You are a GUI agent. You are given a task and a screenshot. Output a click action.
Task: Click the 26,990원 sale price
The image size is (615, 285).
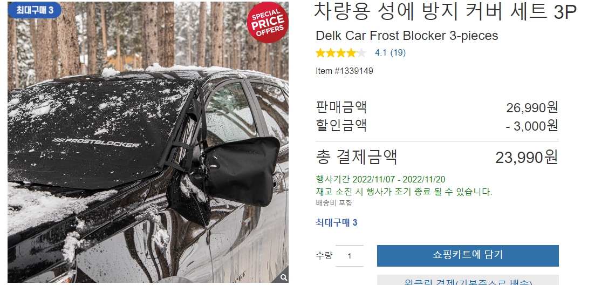[x=532, y=107]
